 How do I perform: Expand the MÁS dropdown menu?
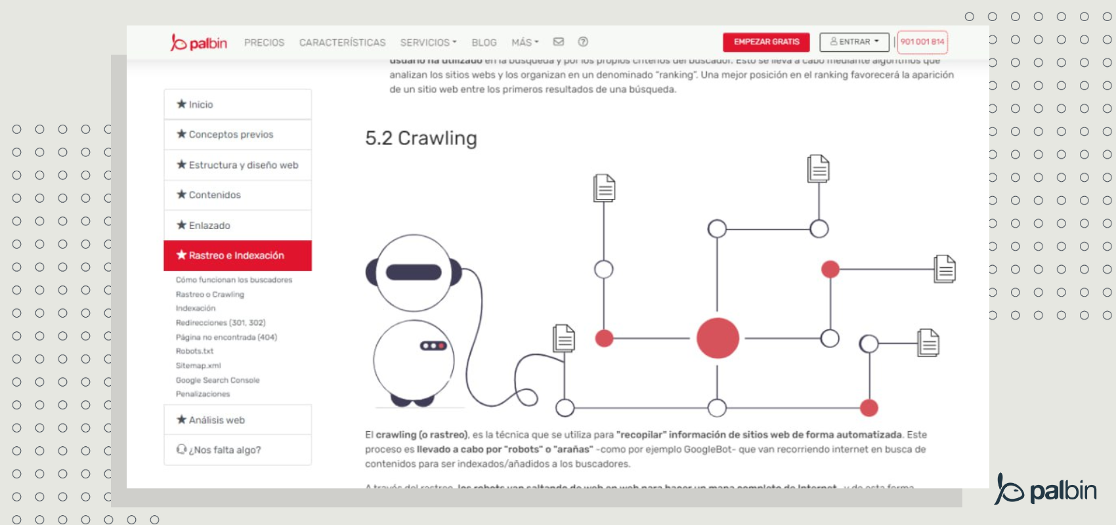coord(525,43)
